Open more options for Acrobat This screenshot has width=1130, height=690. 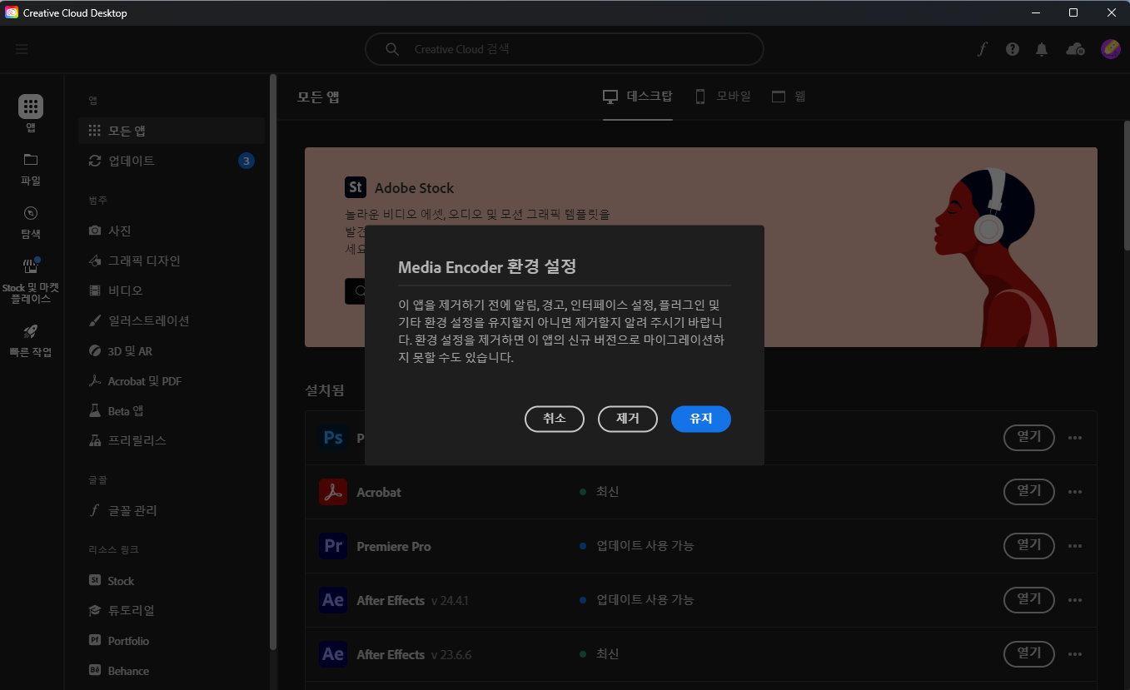[1074, 492]
